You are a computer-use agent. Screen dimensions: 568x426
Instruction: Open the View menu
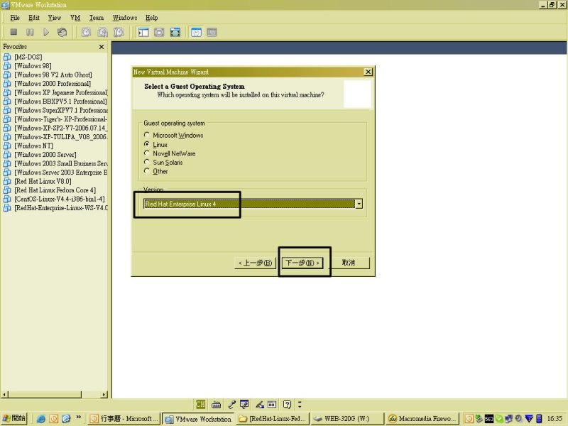55,17
